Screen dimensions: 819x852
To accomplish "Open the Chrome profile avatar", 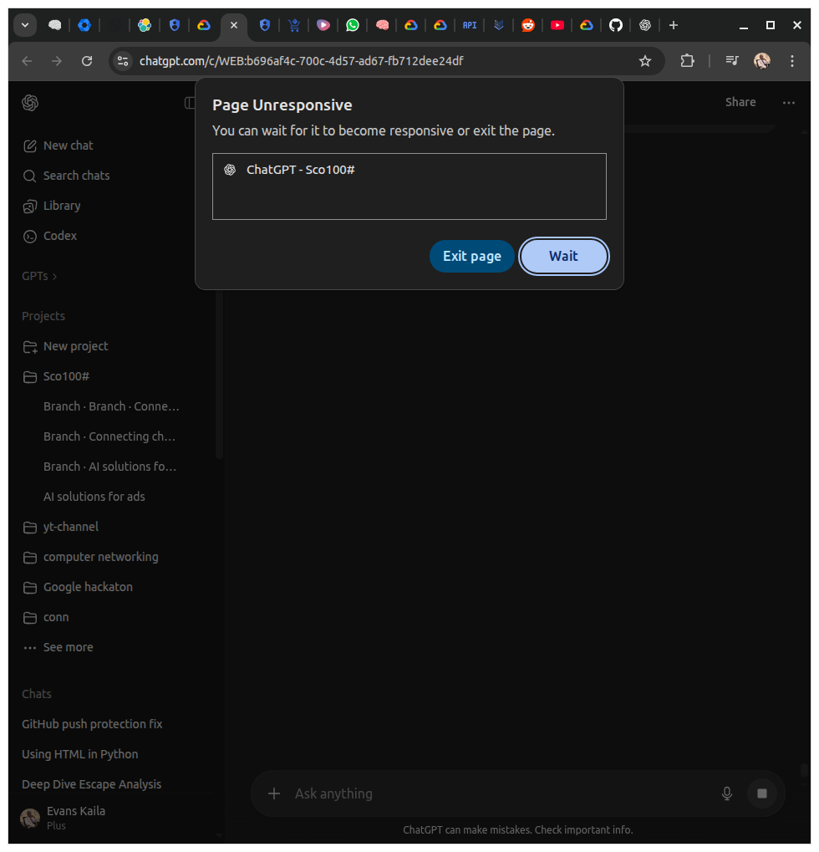I will (x=762, y=61).
